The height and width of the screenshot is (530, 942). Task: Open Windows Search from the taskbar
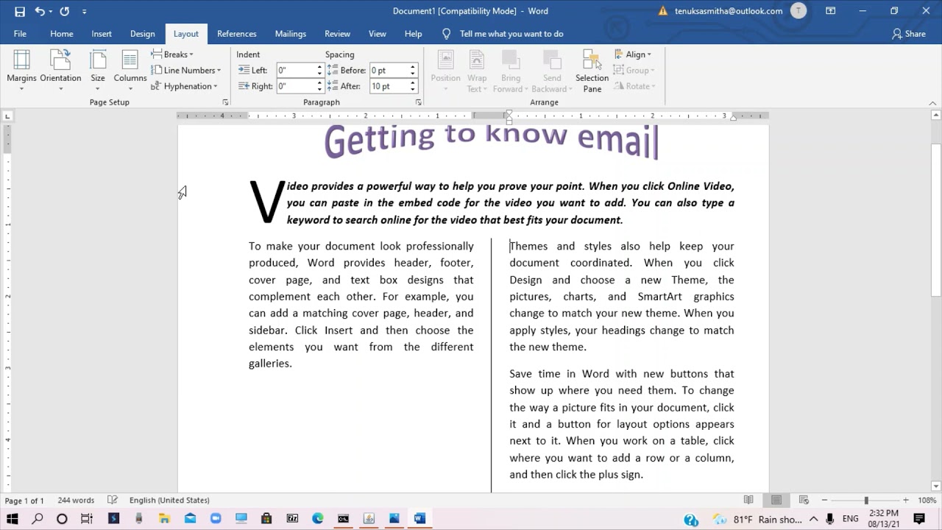coord(38,519)
